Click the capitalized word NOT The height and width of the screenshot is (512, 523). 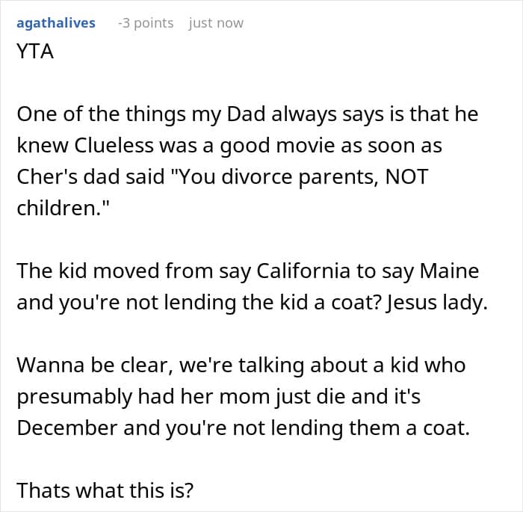click(x=406, y=177)
